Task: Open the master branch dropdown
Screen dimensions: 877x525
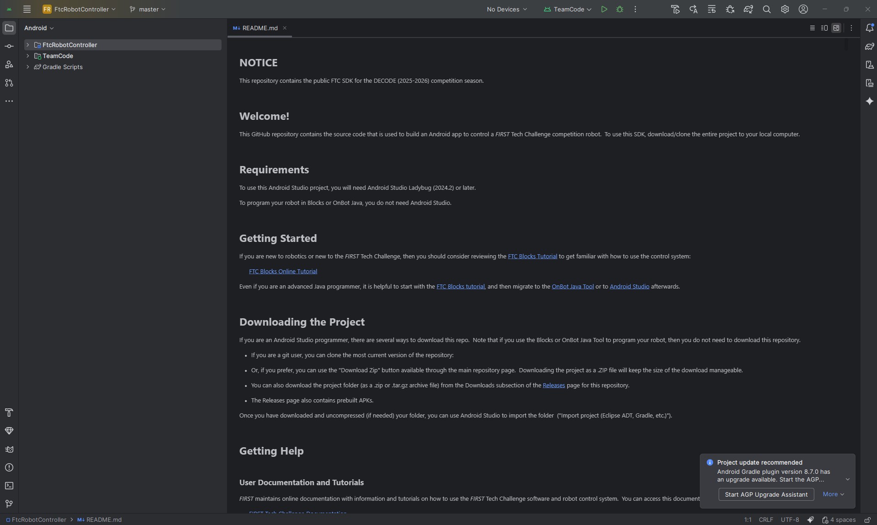Action: [x=147, y=9]
